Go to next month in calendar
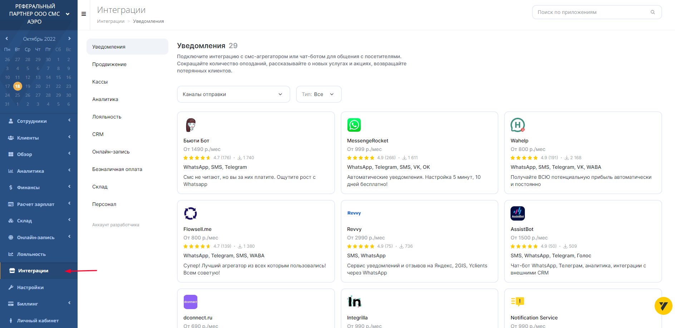 click(x=69, y=39)
